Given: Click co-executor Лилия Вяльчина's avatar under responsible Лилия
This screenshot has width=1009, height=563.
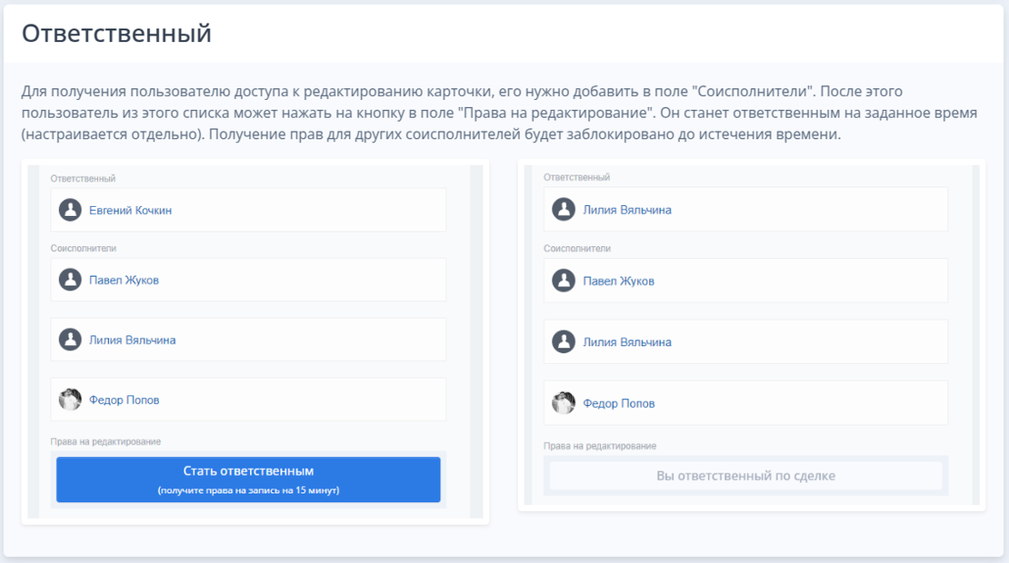Looking at the screenshot, I should click(564, 342).
